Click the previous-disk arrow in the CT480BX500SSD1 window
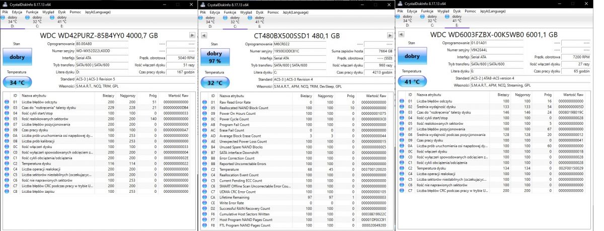 203,35
